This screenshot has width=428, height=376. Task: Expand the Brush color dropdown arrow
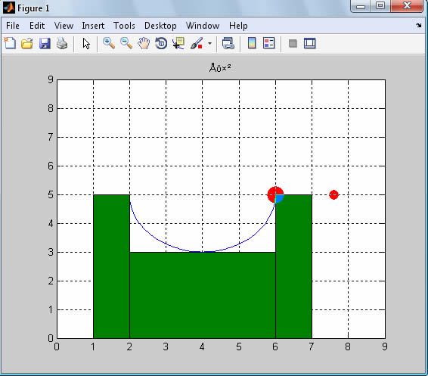point(209,43)
